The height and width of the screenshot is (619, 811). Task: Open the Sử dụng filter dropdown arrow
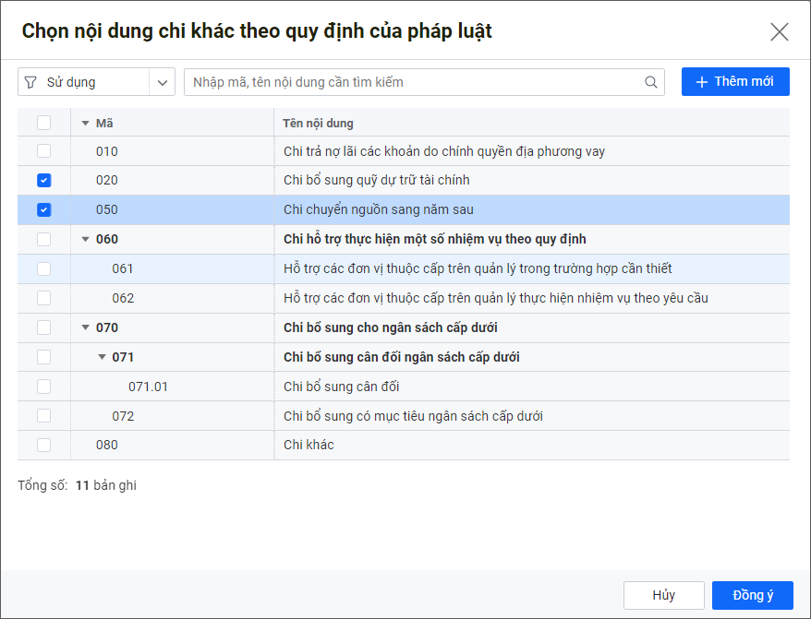(163, 82)
